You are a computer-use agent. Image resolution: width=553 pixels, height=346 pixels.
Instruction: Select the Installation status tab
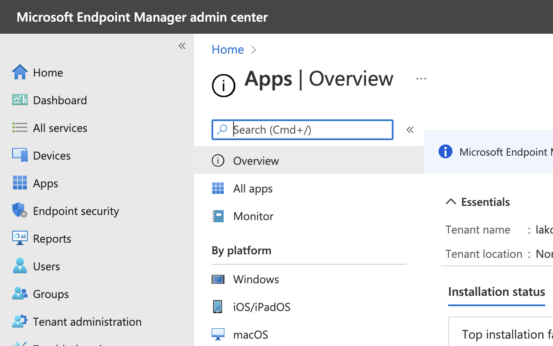497,292
